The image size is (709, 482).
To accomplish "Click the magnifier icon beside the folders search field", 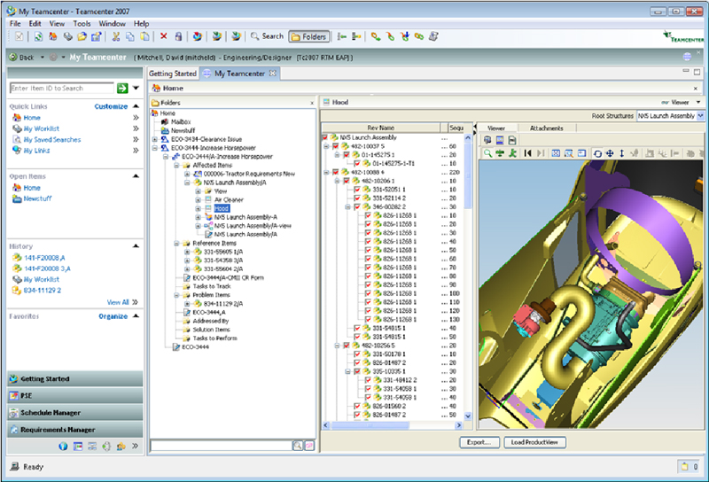I will tap(298, 446).
